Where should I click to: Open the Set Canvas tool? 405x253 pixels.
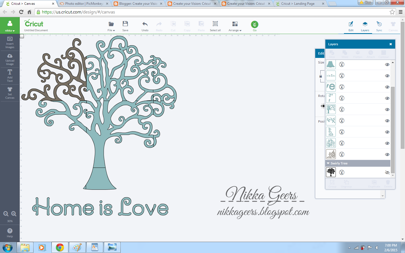pos(10,93)
